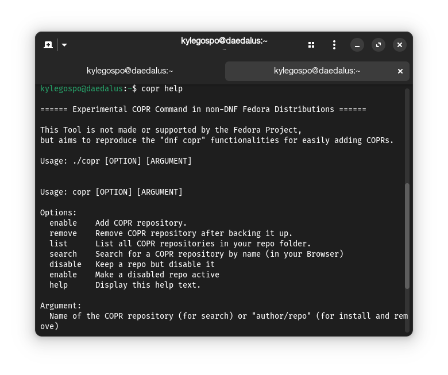Close the second terminal tab
Viewport: 448px width, 375px height.
click(x=400, y=71)
